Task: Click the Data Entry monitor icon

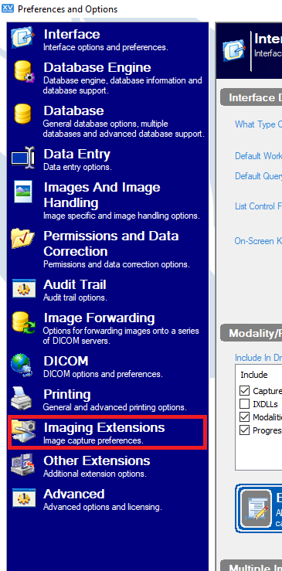Action: [22, 157]
